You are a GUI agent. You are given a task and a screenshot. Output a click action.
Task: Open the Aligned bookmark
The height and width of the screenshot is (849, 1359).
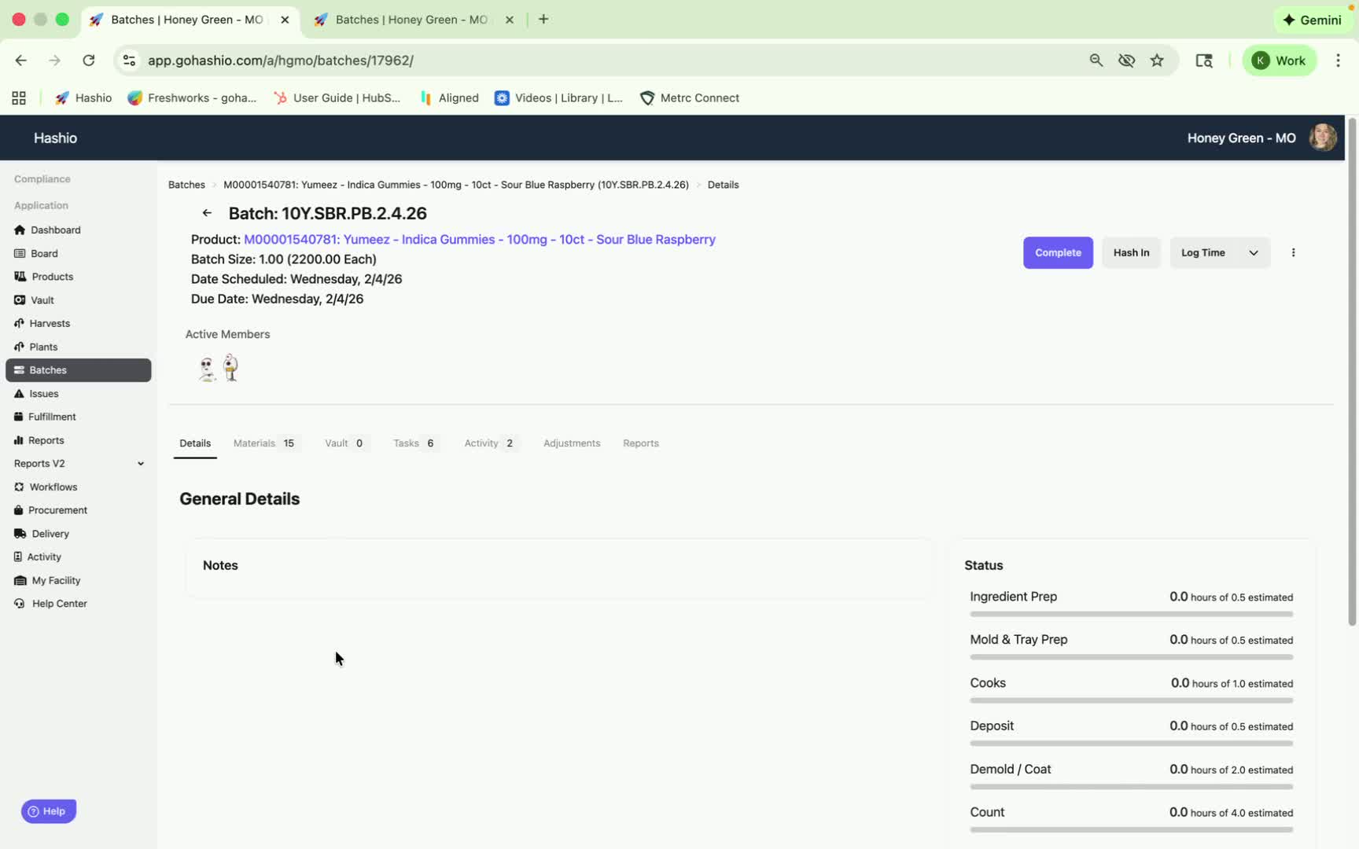(x=450, y=98)
